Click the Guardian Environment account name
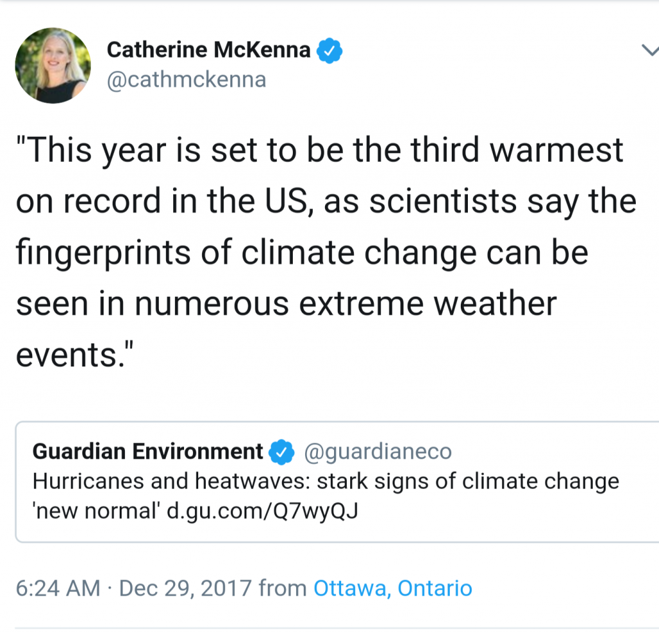 (147, 452)
